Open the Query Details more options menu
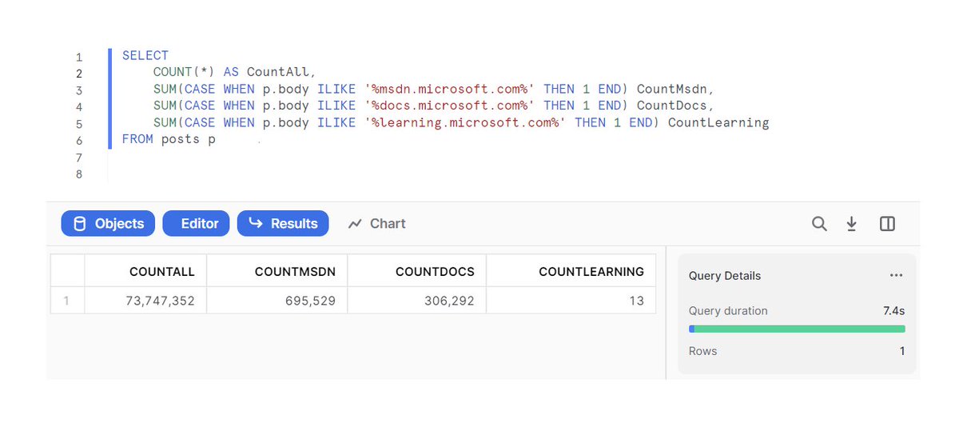Screen dimensions: 959x431 click(896, 276)
